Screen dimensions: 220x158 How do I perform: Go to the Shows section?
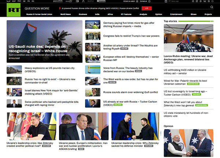pos(194,14)
